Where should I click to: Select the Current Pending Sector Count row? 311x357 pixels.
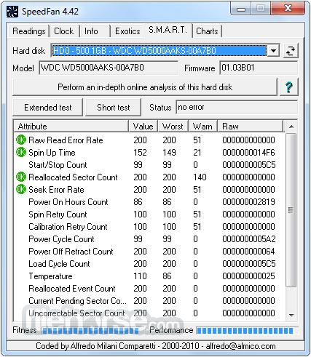tap(149, 301)
